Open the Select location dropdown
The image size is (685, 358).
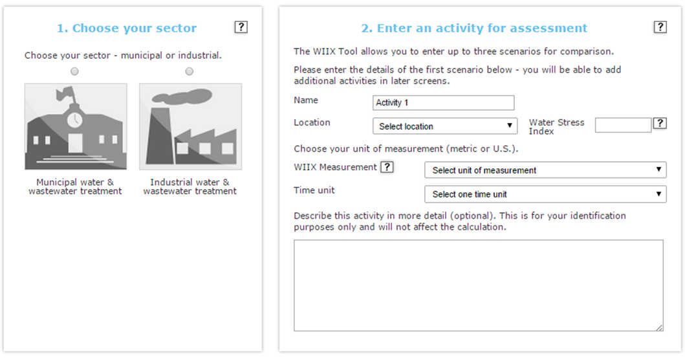pos(444,126)
